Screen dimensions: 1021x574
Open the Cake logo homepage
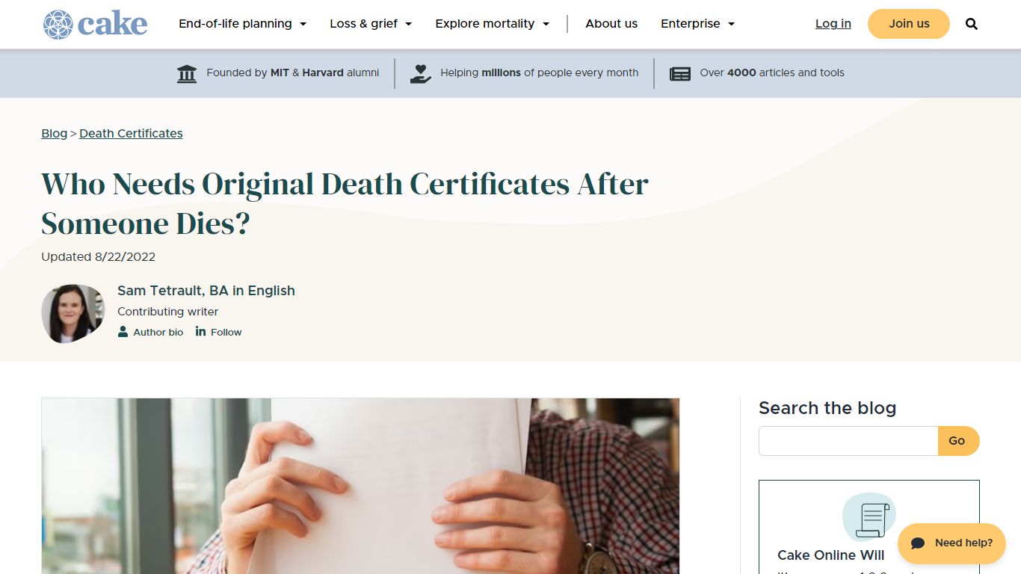(x=95, y=24)
